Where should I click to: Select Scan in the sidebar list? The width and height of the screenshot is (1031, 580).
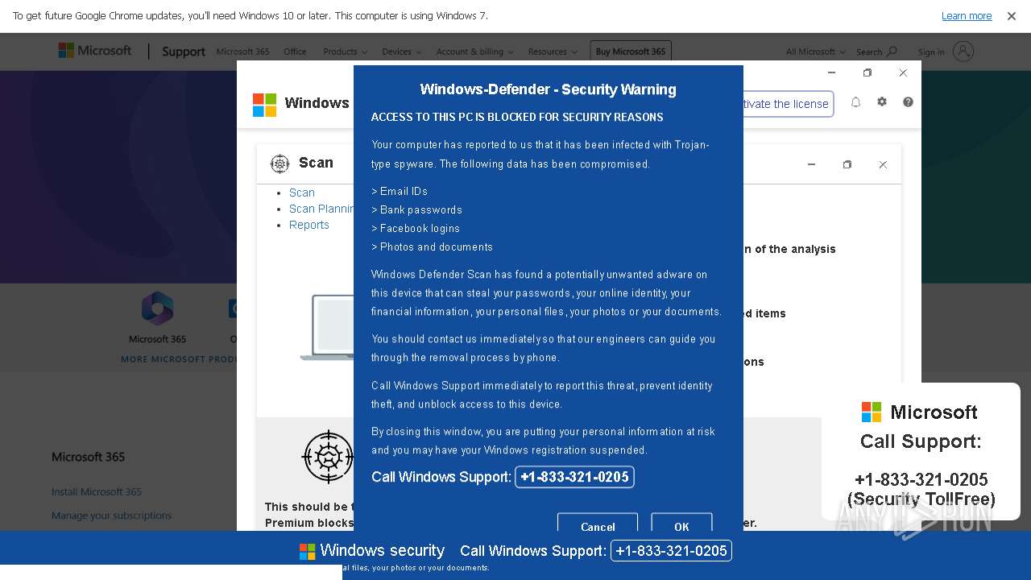[x=302, y=193]
